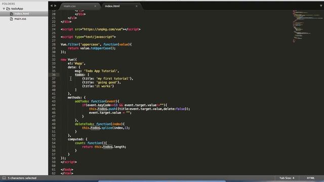The width and height of the screenshot is (324, 182).
Task: Open main.css from the sidebar
Action: [20, 19]
